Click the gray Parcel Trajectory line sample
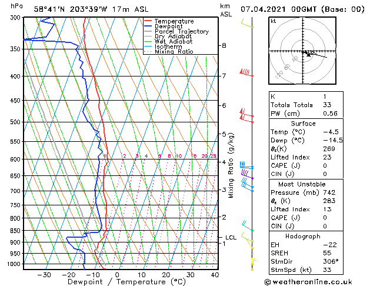The image size is (370, 286). click(148, 31)
